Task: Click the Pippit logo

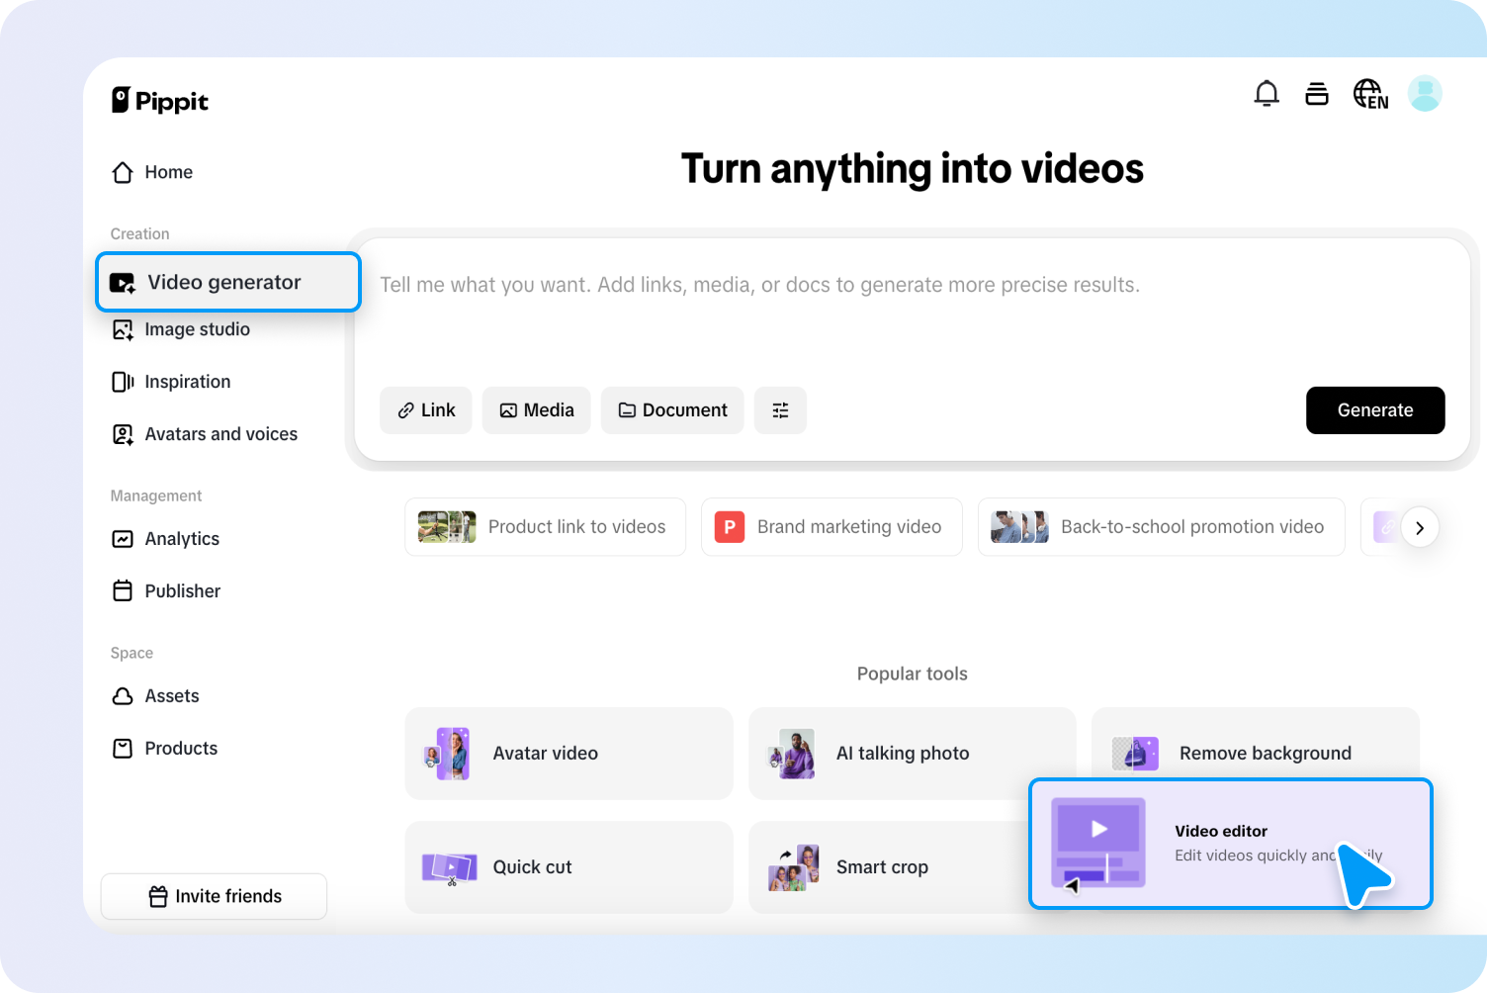Action: coord(160,100)
